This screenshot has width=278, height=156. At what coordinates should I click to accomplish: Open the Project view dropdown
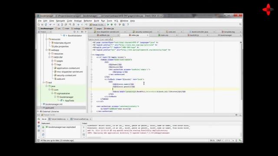click(x=45, y=32)
